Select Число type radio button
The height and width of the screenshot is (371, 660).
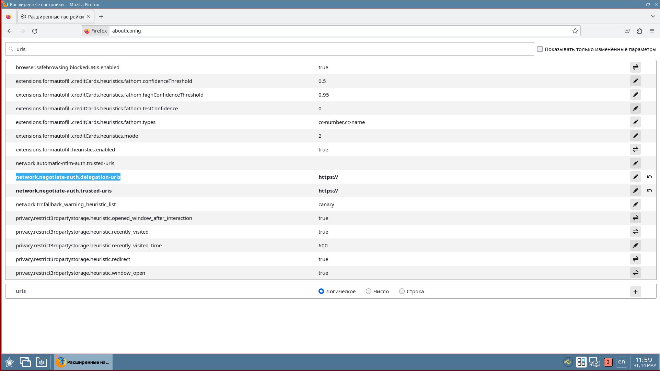tap(369, 291)
